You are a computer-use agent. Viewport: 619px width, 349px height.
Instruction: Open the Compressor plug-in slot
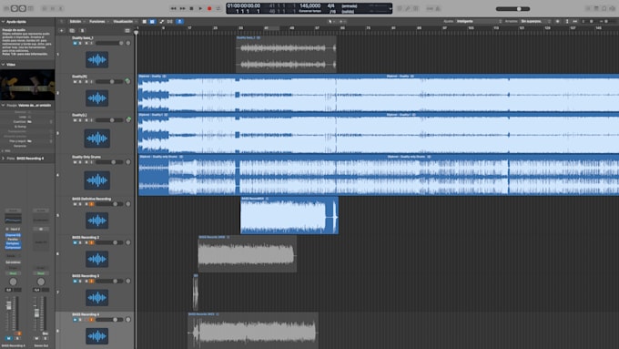tap(13, 248)
